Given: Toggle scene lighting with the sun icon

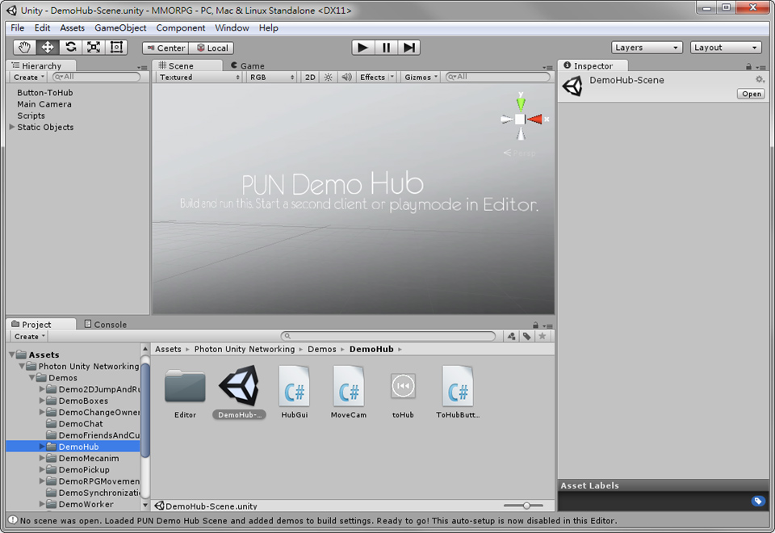Looking at the screenshot, I should click(328, 77).
